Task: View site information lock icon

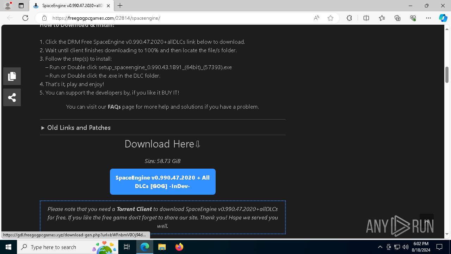Action: coord(44,18)
